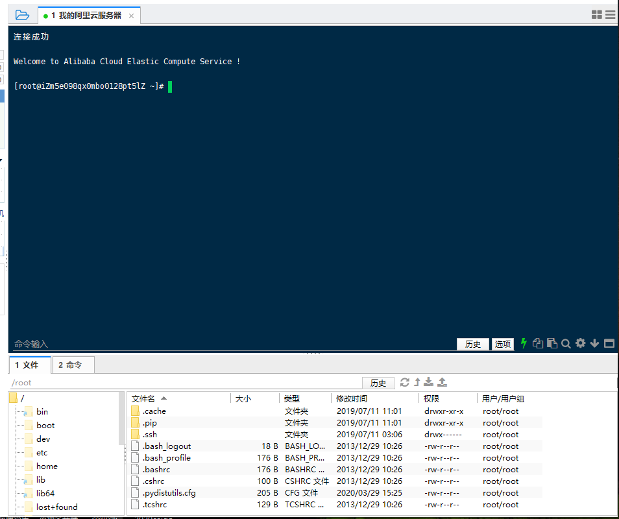Select the .cshrc file
Viewport: 619px width, 519px height.
335,481
